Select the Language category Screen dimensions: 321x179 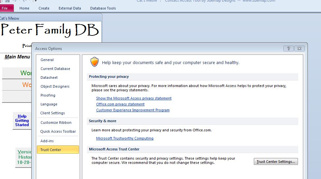point(58,104)
